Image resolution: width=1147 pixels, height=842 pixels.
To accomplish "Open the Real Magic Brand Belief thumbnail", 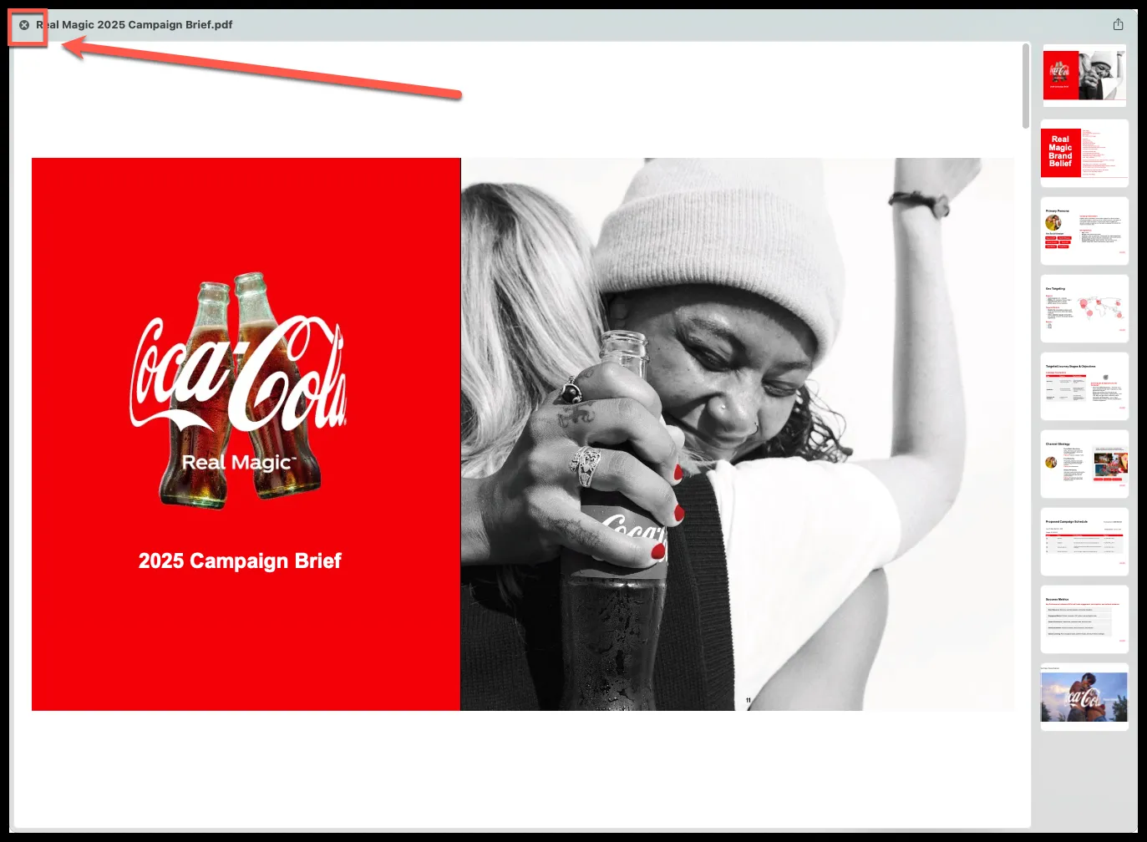I will [x=1084, y=153].
